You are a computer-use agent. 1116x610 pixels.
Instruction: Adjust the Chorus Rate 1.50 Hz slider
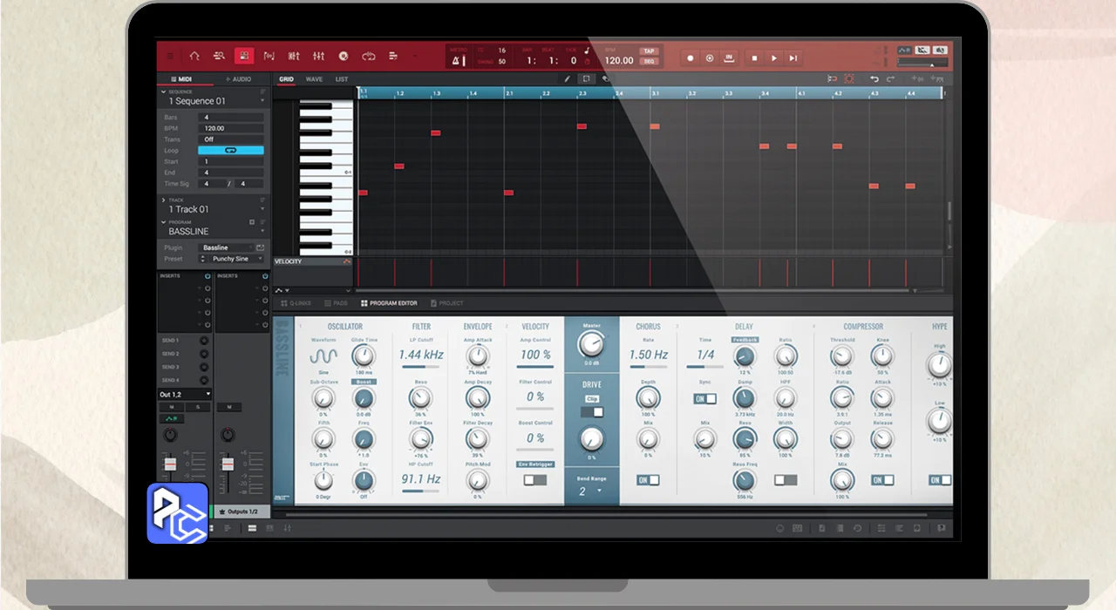[x=648, y=367]
